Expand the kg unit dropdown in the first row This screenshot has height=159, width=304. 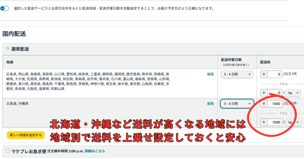pyautogui.click(x=293, y=93)
